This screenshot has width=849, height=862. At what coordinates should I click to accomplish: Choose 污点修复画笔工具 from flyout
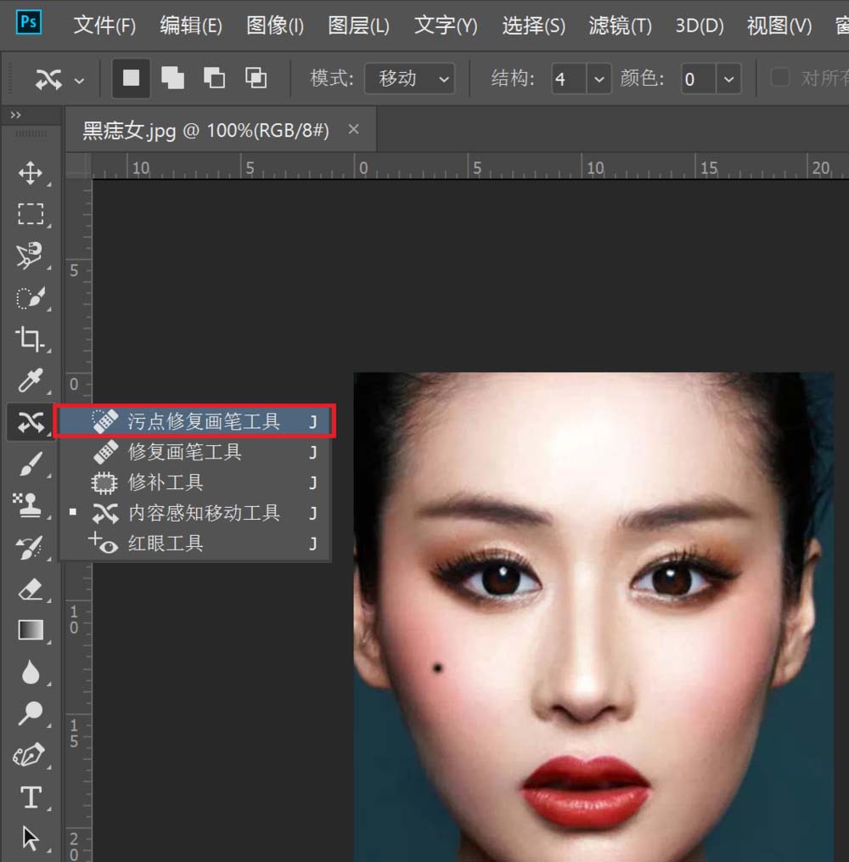[195, 421]
